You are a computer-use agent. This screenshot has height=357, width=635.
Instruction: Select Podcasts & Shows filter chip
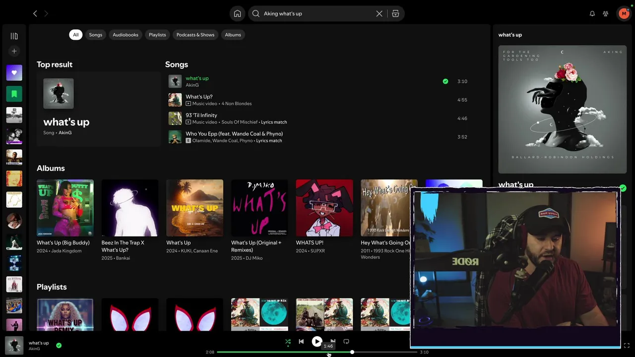point(195,35)
